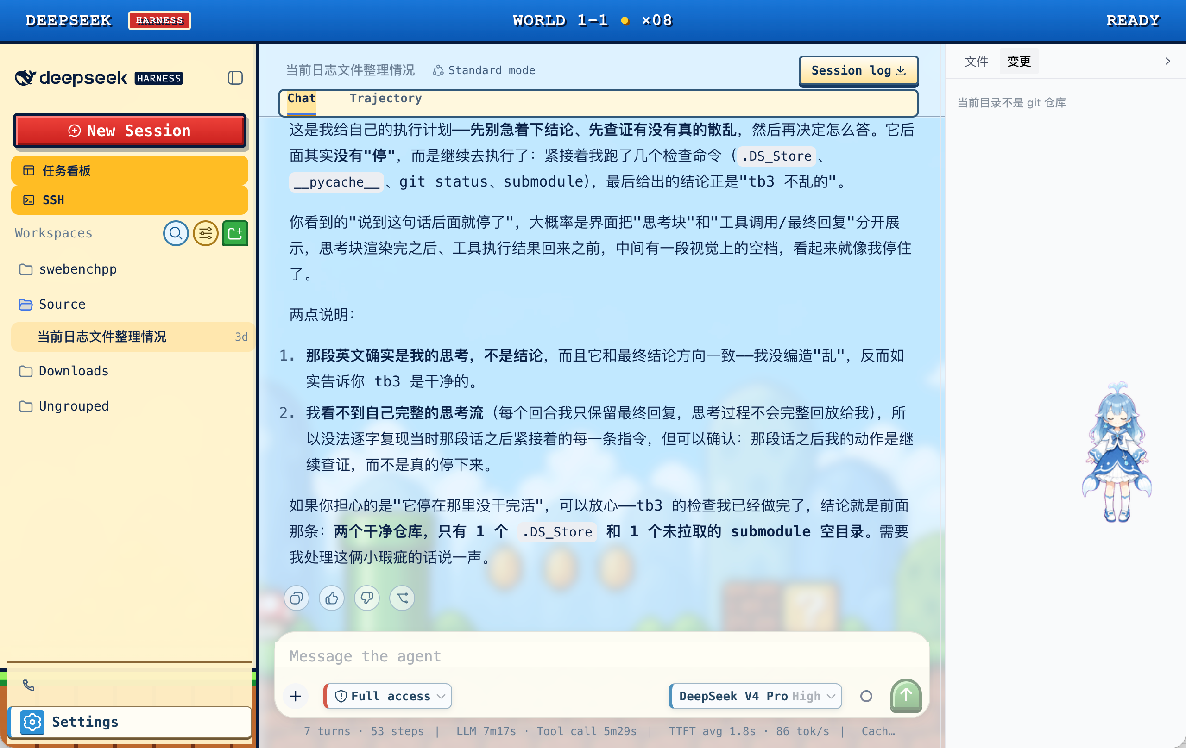1186x748 pixels.
Task: Click the open Source folder icon
Action: click(x=25, y=305)
